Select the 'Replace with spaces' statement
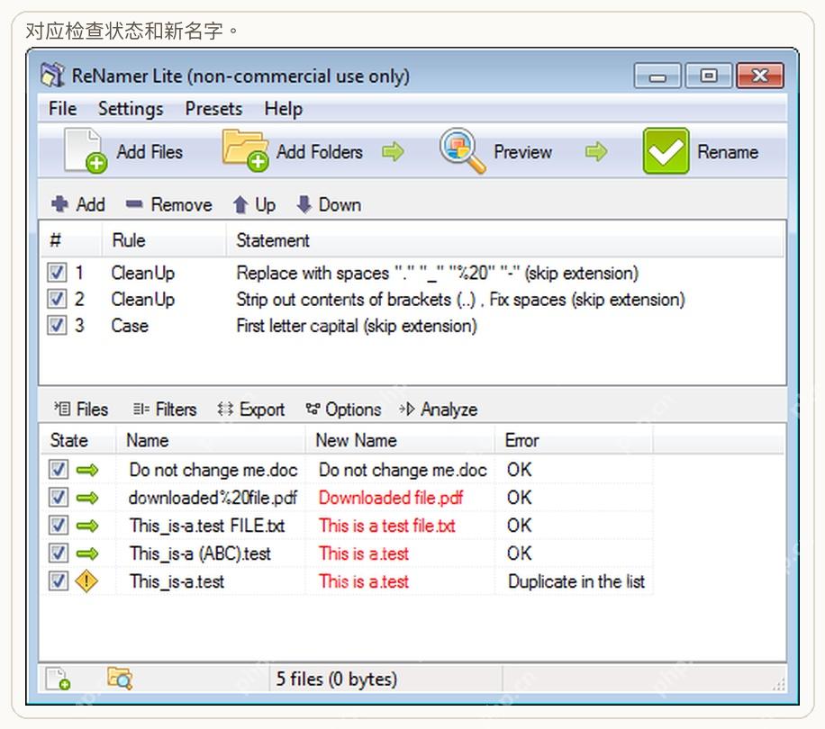Image resolution: width=825 pixels, height=729 pixels. 437,274
